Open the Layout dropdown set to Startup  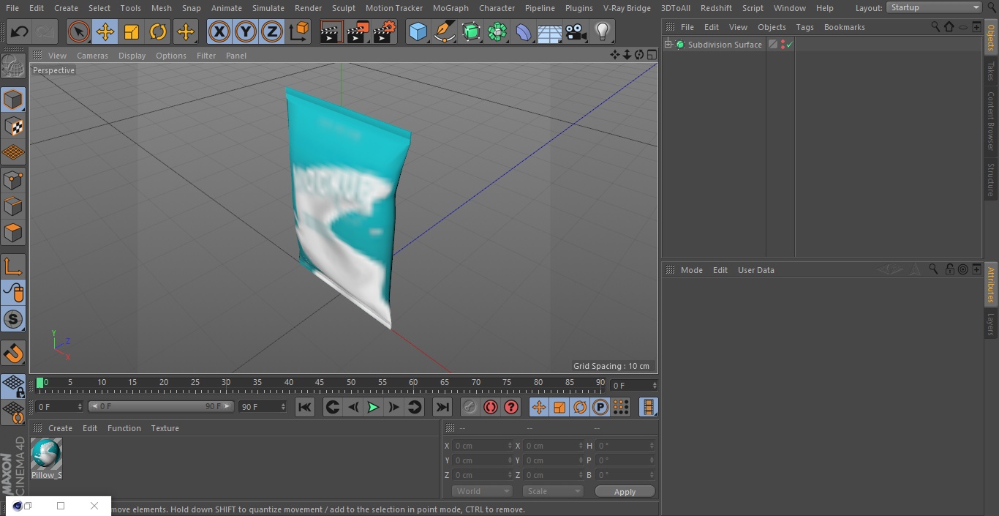(935, 7)
